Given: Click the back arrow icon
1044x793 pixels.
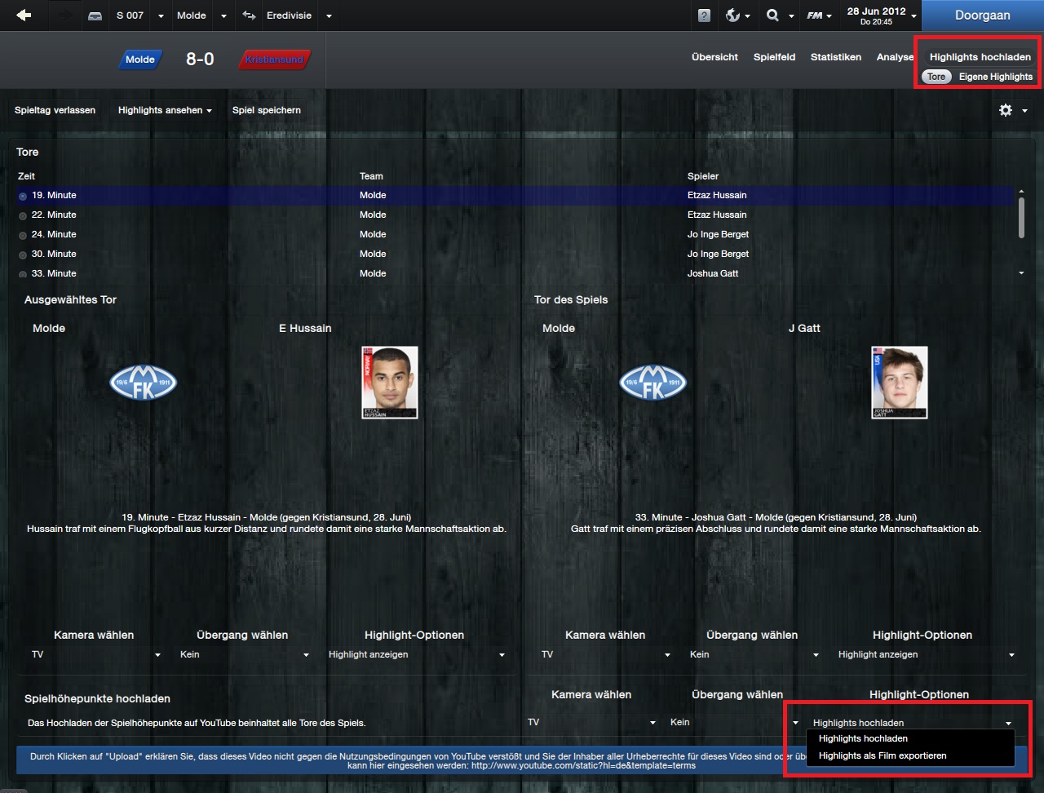Looking at the screenshot, I should point(24,16).
